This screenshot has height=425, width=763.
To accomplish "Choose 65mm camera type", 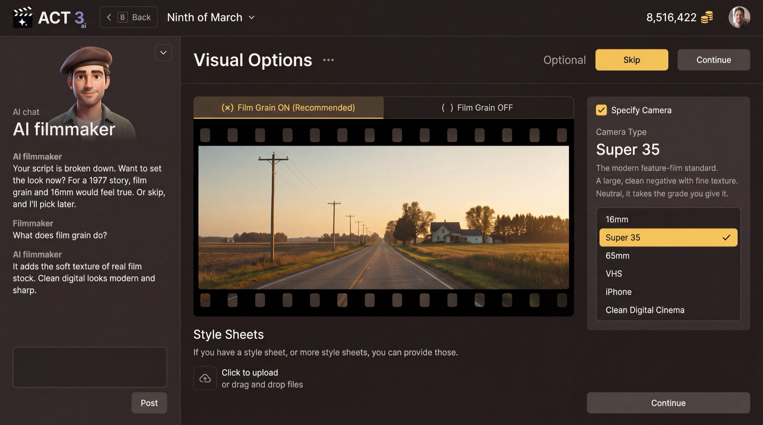I will (x=668, y=256).
